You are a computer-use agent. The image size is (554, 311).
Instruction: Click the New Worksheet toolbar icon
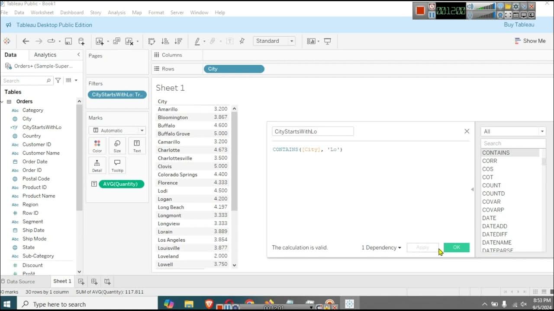100,41
